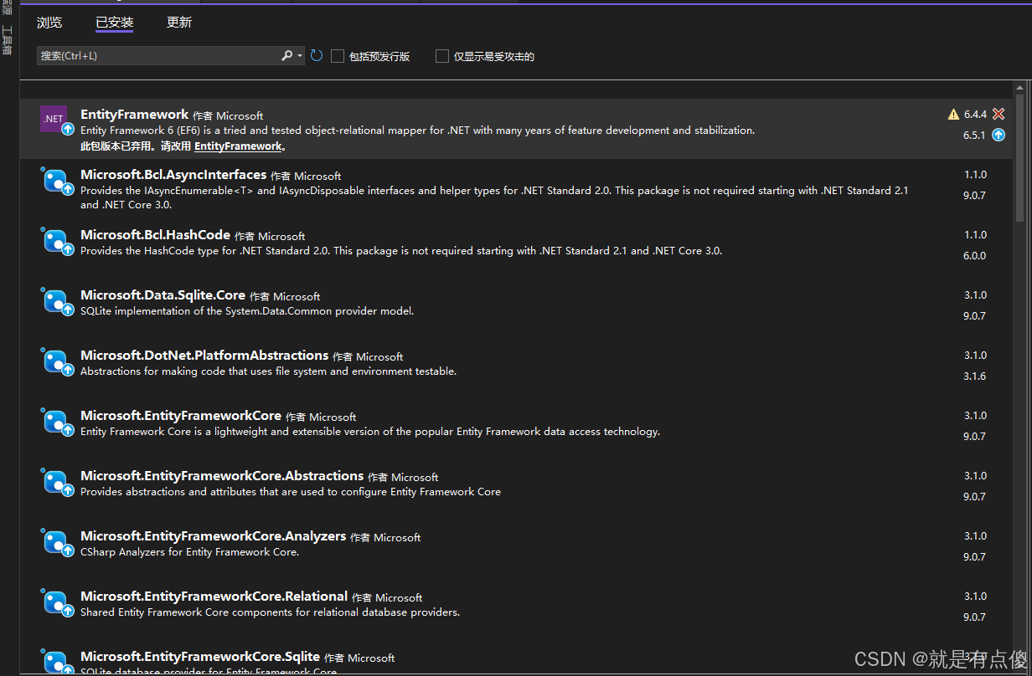Uninstall EntityFramework with the red X
This screenshot has height=676, width=1032.
(x=998, y=114)
